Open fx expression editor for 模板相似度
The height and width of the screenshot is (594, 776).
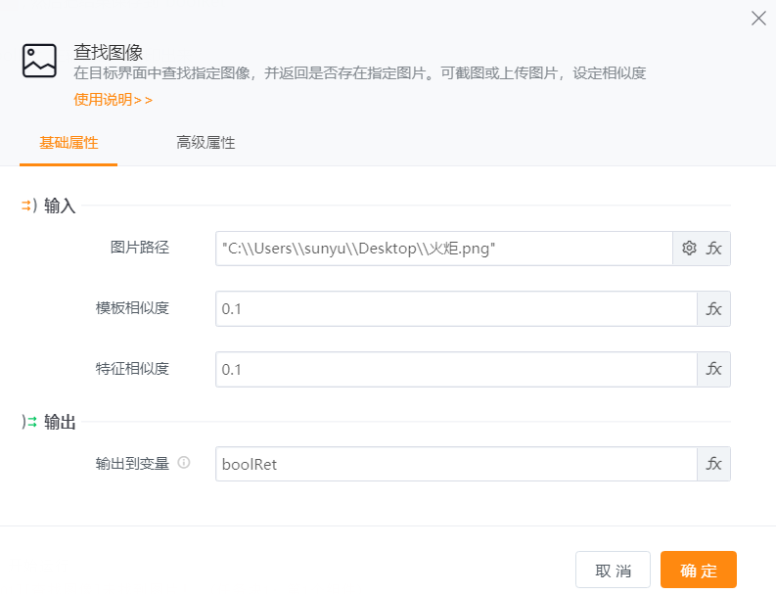coord(714,309)
